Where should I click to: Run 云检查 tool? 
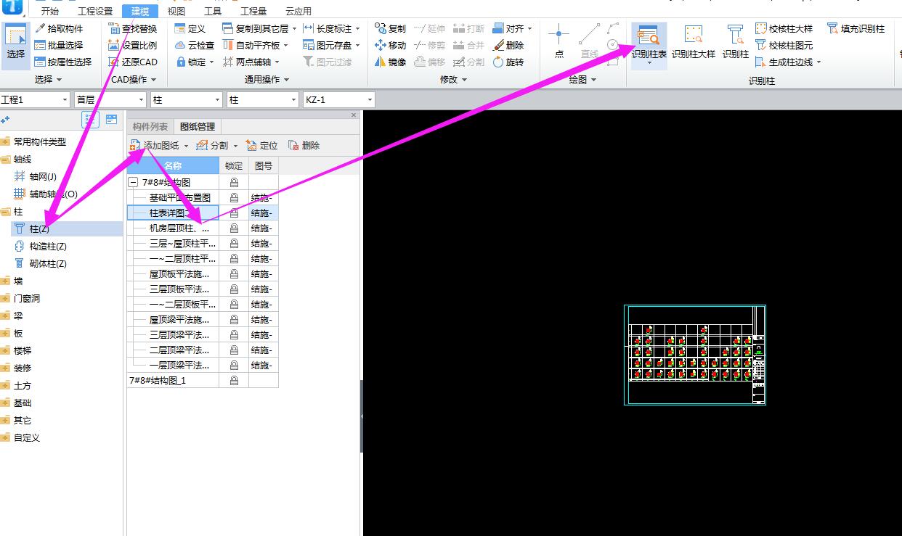coord(195,45)
